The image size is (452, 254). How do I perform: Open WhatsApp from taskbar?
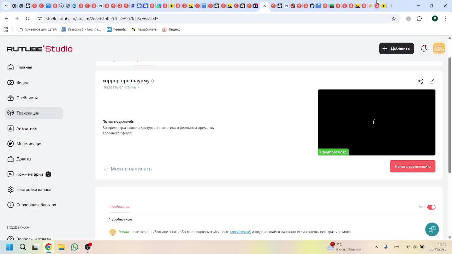tap(75, 247)
